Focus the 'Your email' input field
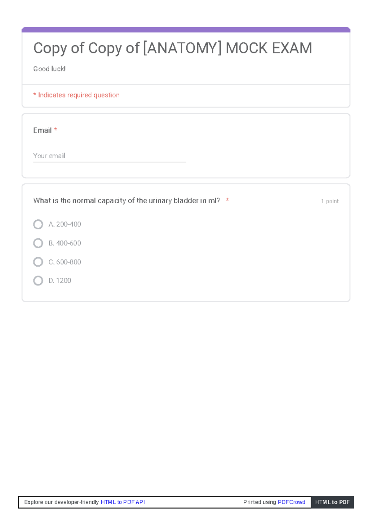Image resolution: width=372 pixels, height=527 pixels. [109, 156]
